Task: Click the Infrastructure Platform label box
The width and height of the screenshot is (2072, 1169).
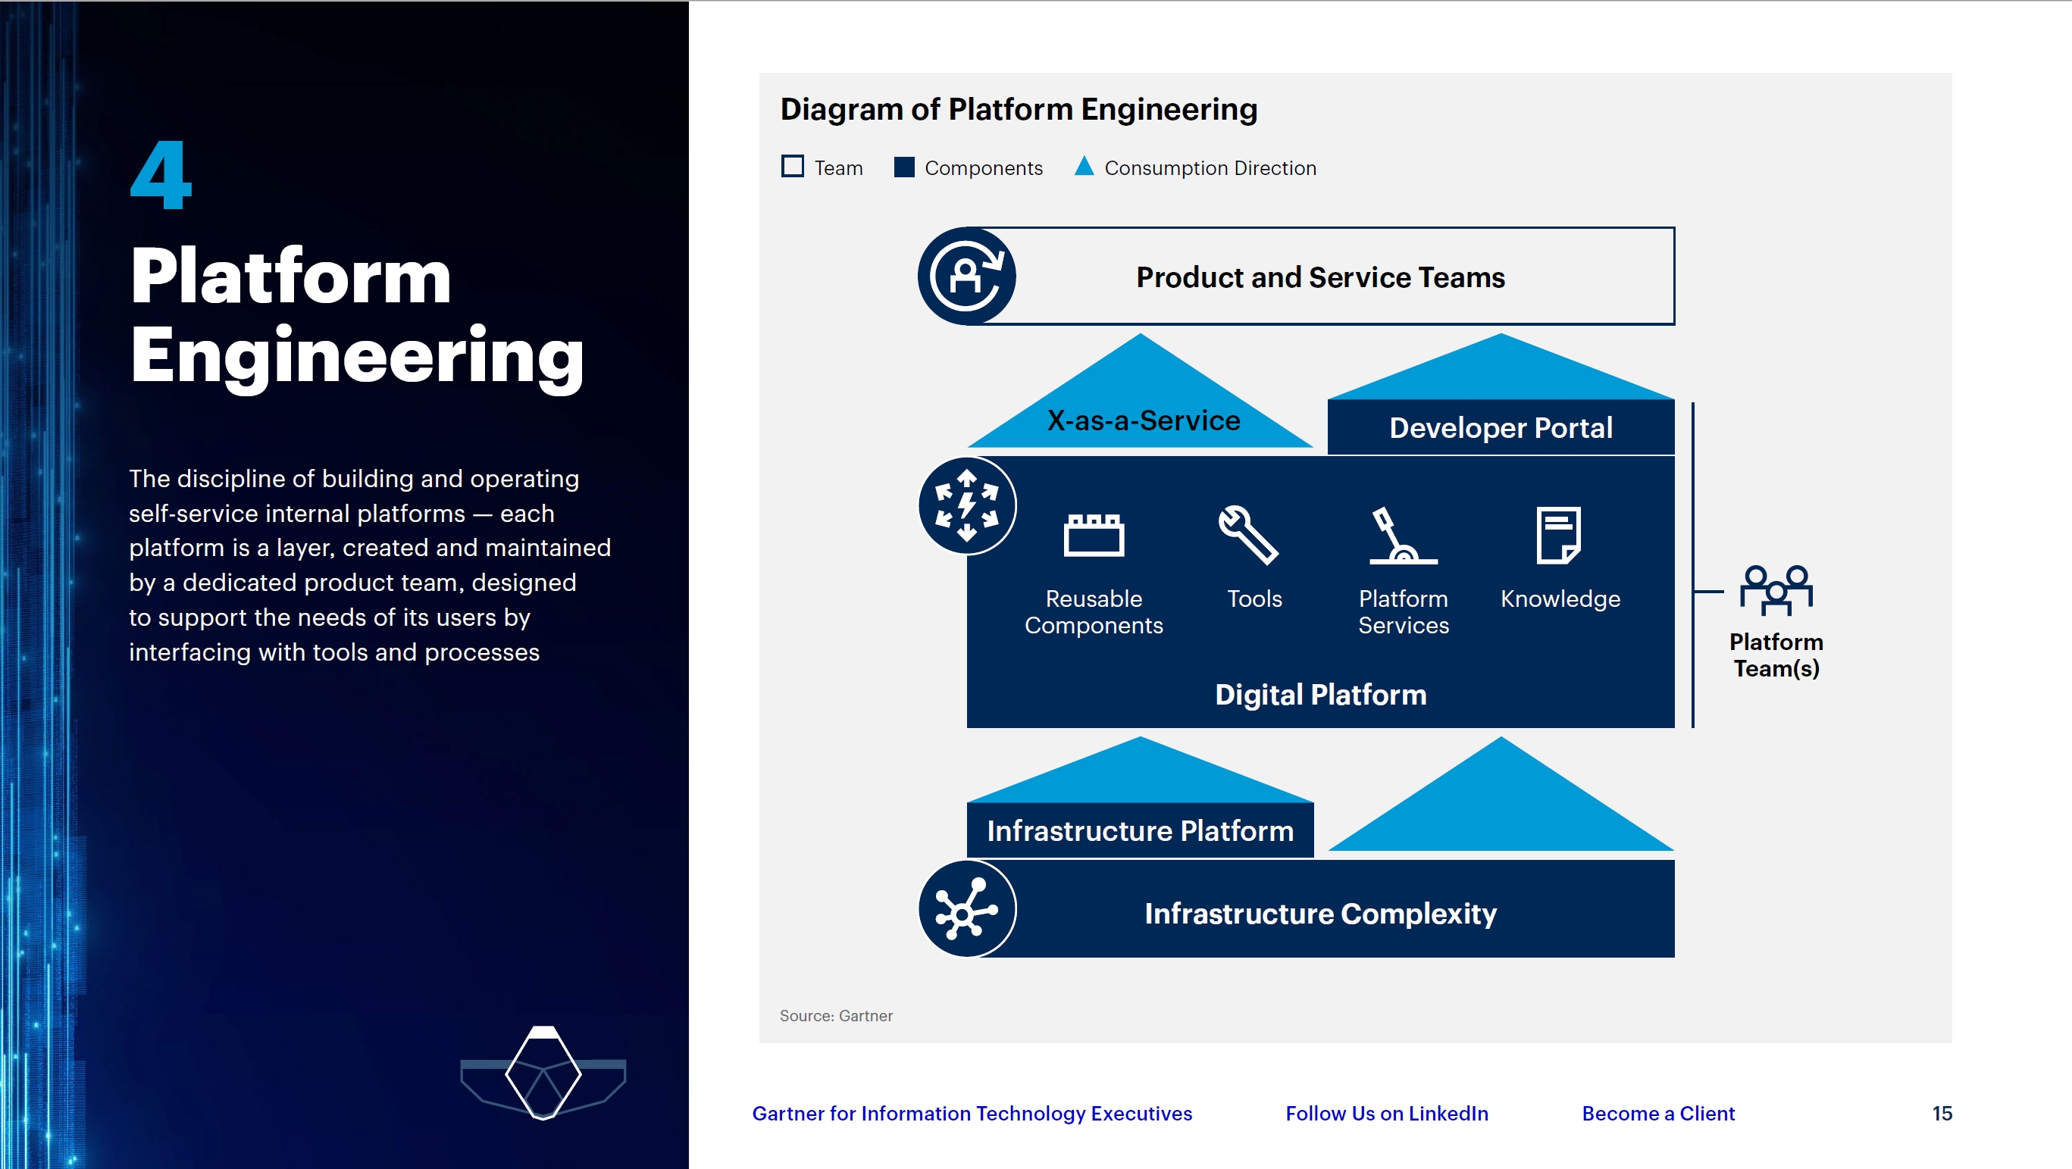Action: pos(1140,830)
